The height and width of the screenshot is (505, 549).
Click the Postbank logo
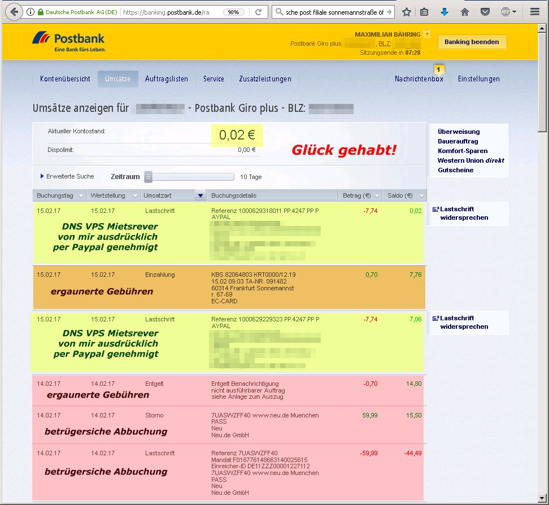tap(68, 42)
